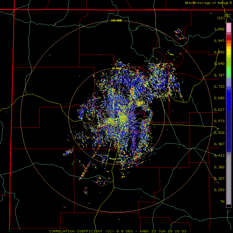Click the 15:03 timestamp
The image size is (233, 233).
pyautogui.click(x=181, y=231)
